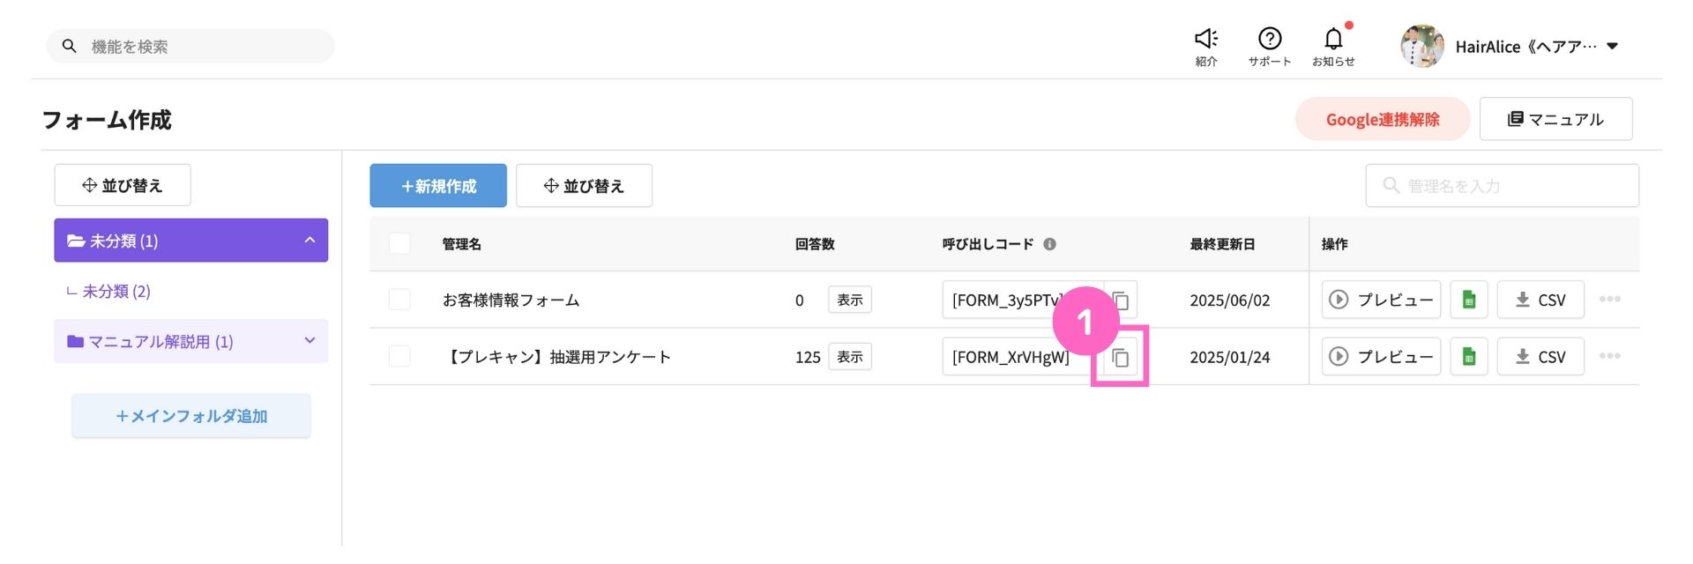Open the マニュアル button

[1555, 119]
